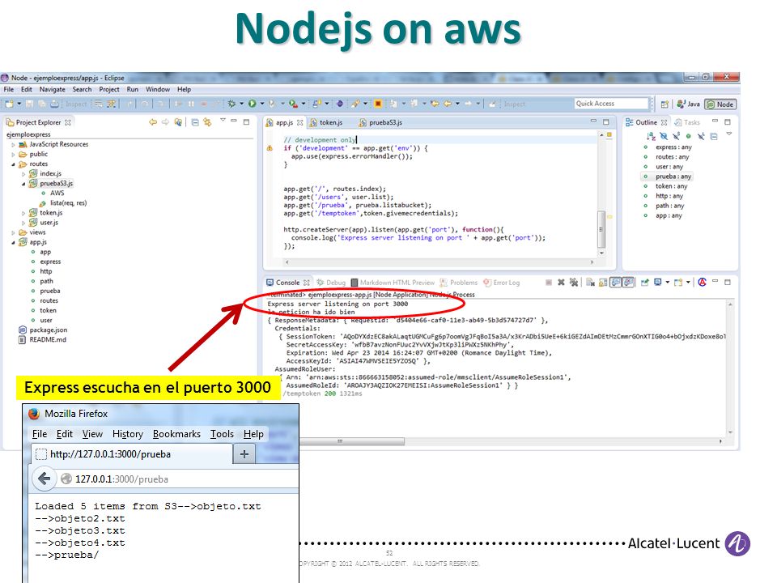The width and height of the screenshot is (777, 583).
Task: Click the Pin Console icon
Action: tap(645, 282)
